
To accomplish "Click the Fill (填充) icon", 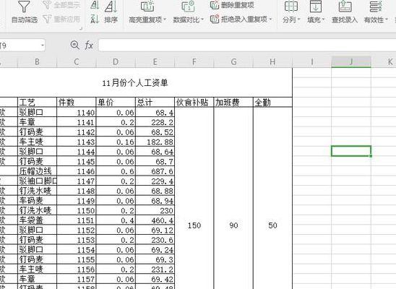I will click(316, 7).
